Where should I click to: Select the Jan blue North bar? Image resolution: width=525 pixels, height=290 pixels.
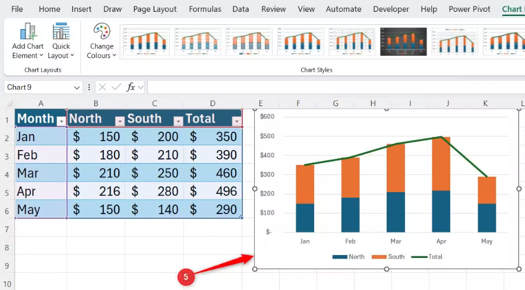point(305,218)
